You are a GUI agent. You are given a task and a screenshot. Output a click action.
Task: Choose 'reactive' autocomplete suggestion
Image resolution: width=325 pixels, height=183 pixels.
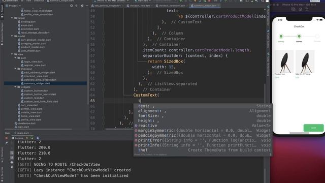point(203,126)
